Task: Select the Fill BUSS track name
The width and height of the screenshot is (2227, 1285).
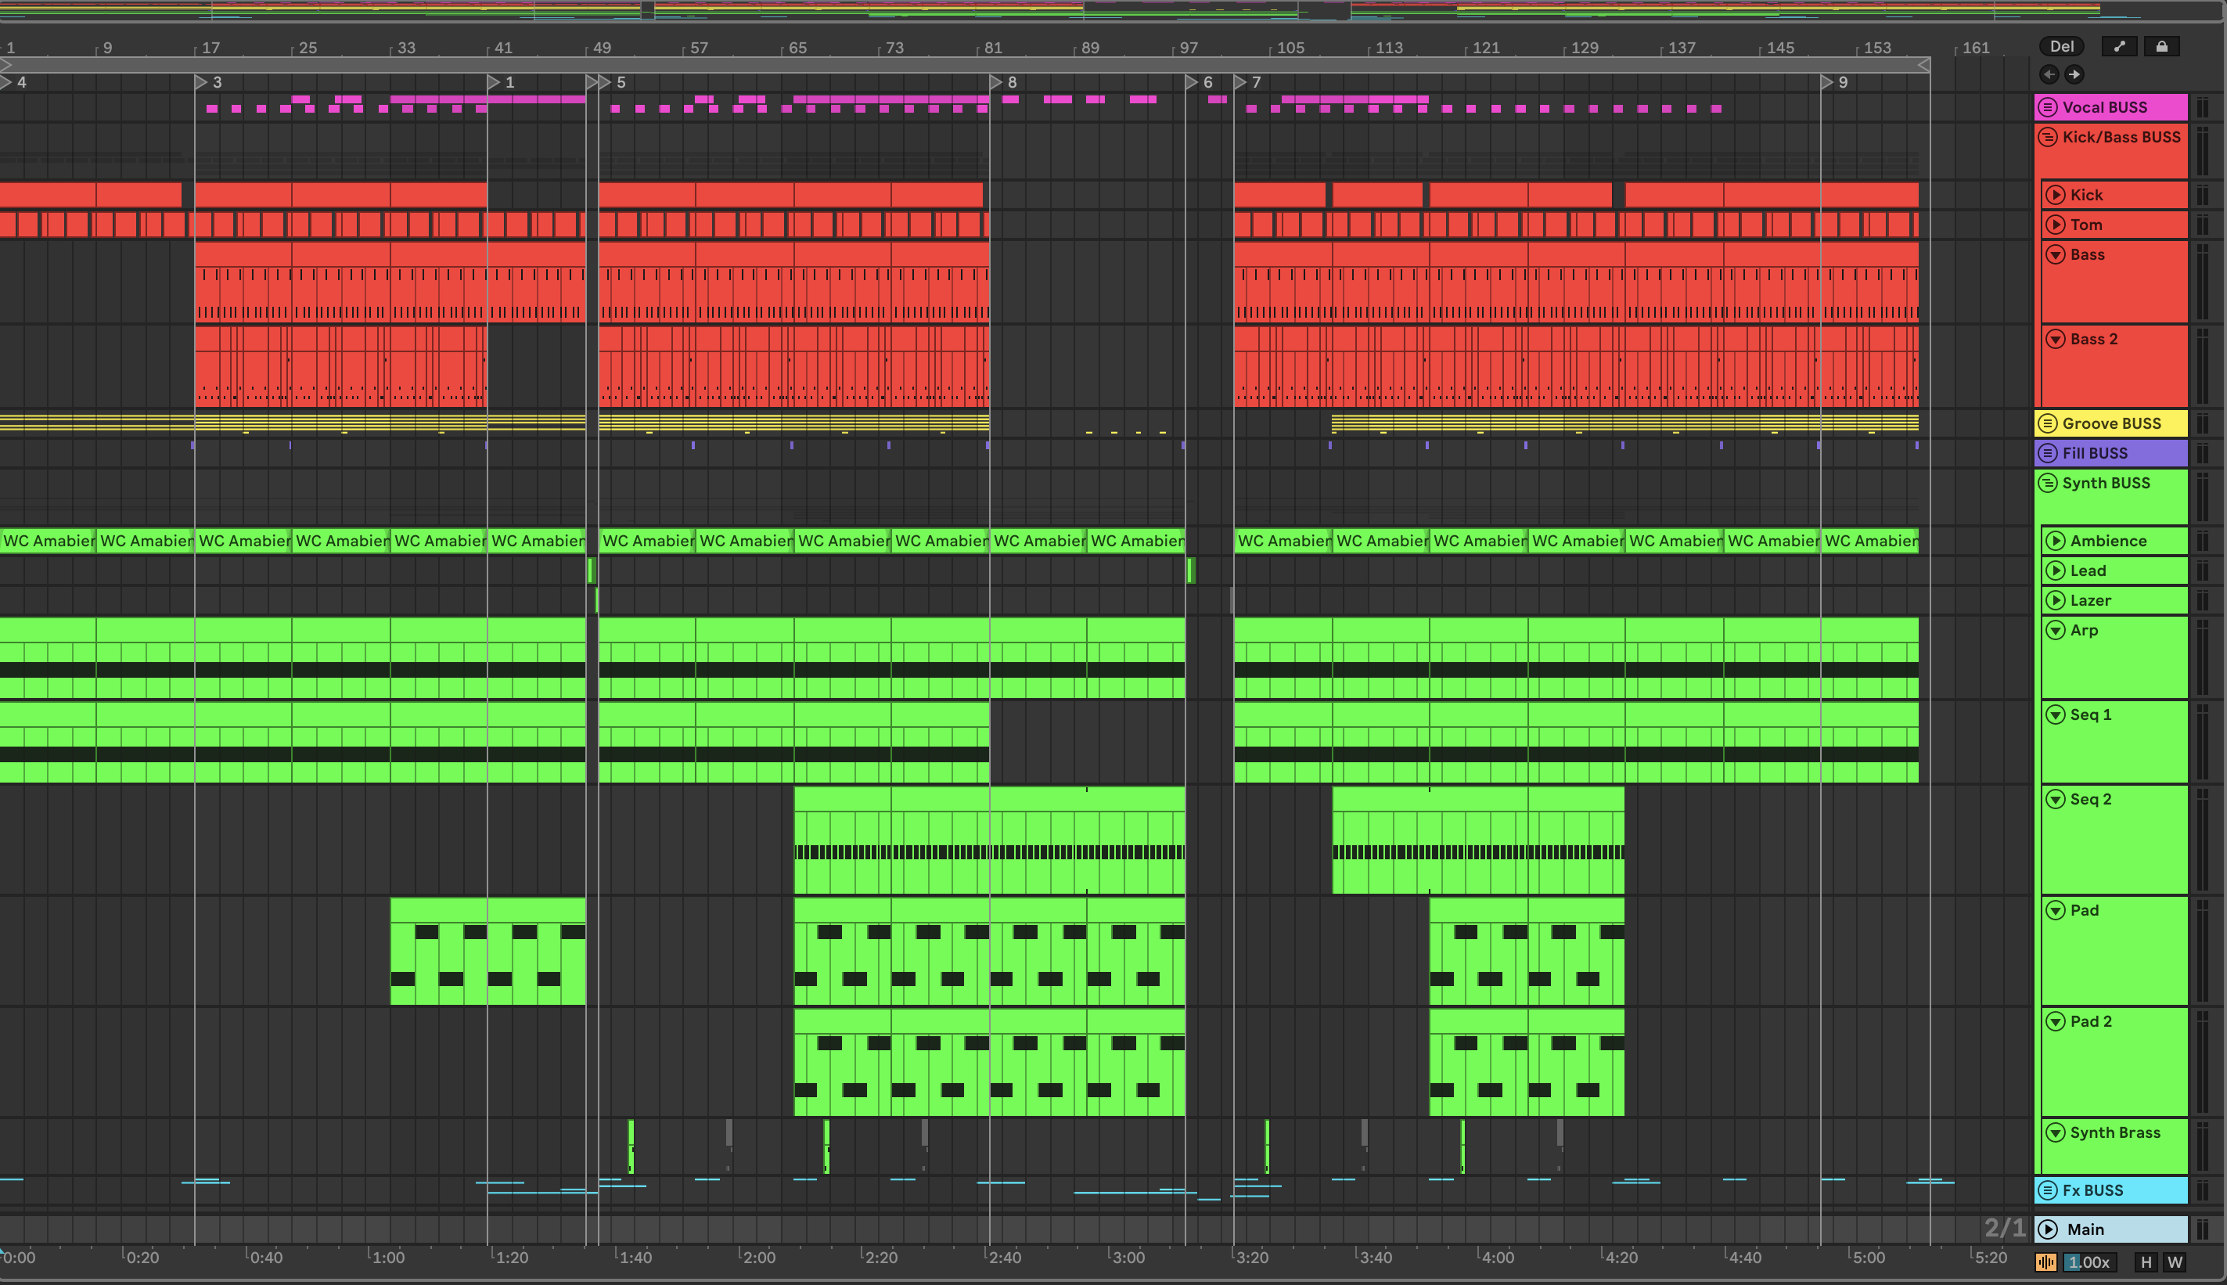Action: (x=2095, y=453)
